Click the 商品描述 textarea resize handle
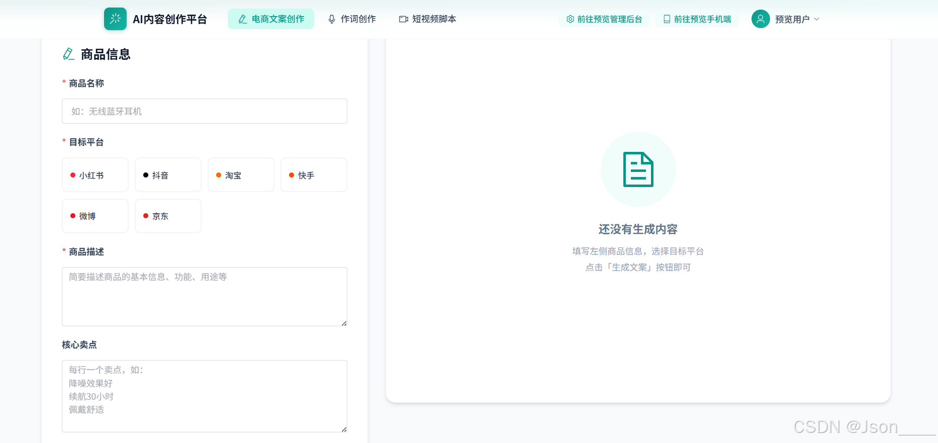938x443 pixels. tap(344, 323)
